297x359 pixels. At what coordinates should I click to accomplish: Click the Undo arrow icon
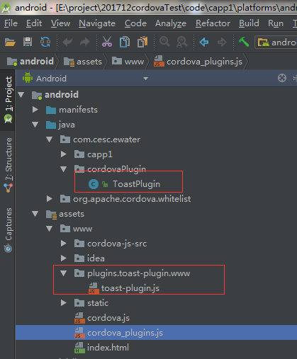[67, 42]
